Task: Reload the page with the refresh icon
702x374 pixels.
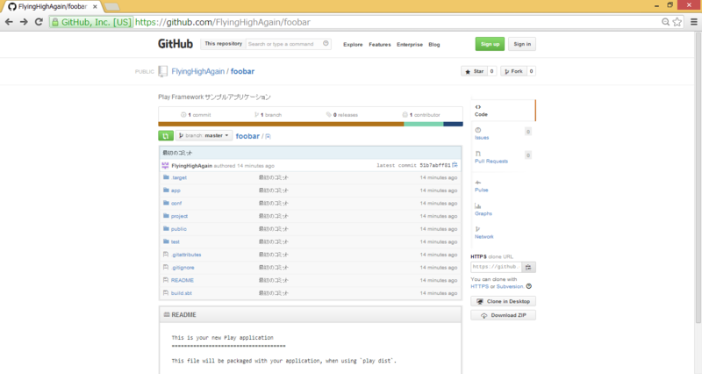Action: (x=39, y=22)
